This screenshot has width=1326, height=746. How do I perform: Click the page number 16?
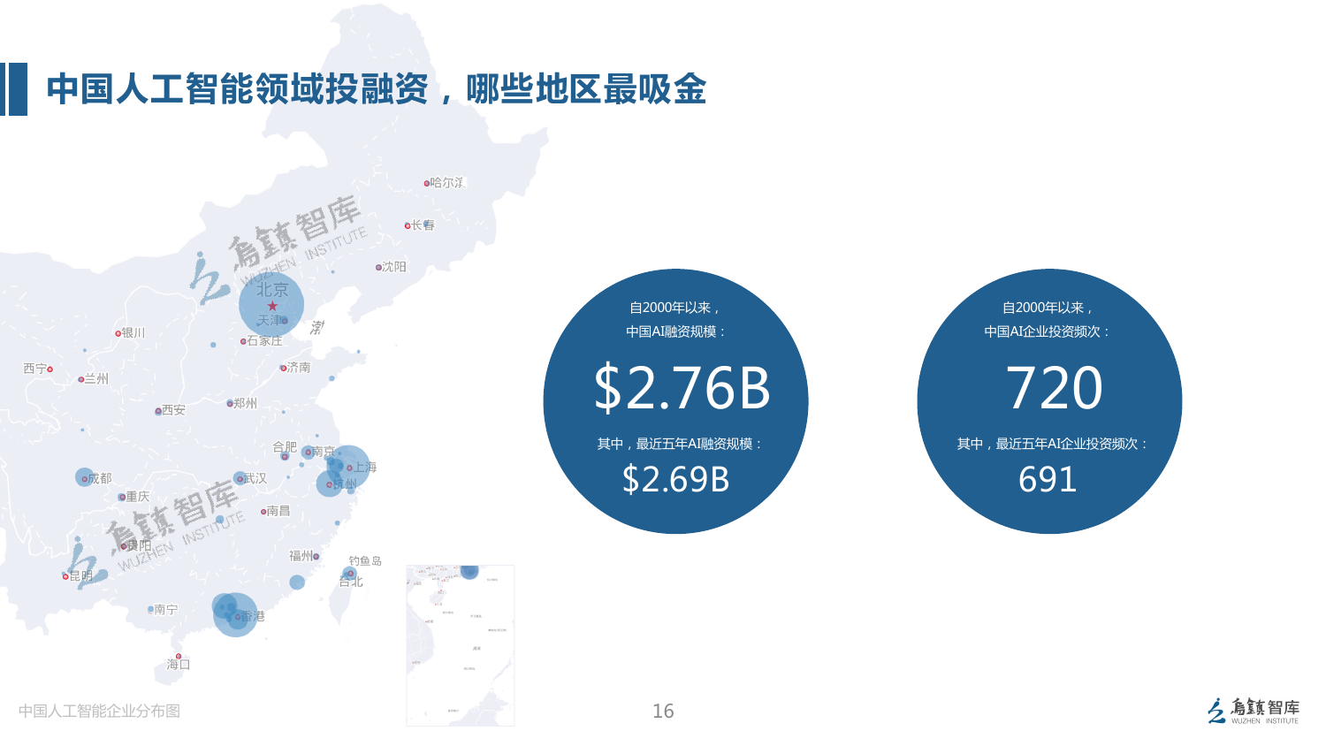tap(663, 711)
